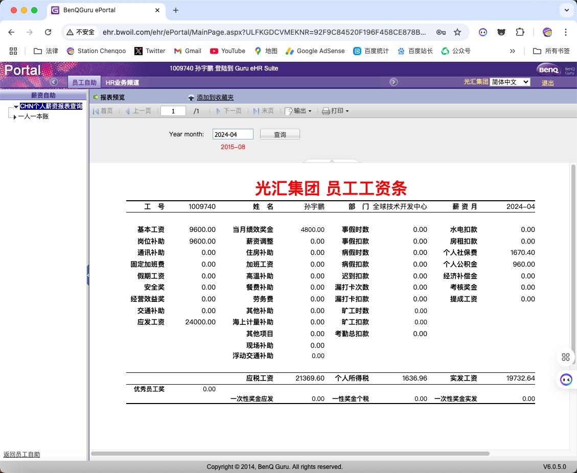Open the 输出 export dropdown
The height and width of the screenshot is (473, 577).
pyautogui.click(x=298, y=111)
